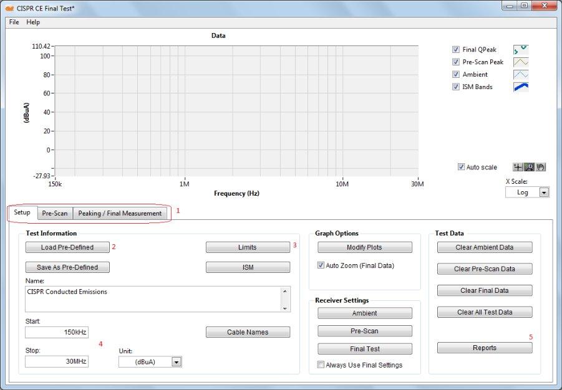Select the graph pan hand tool
The width and height of the screenshot is (562, 390).
point(541,167)
